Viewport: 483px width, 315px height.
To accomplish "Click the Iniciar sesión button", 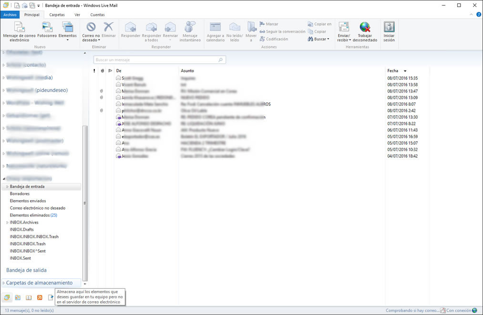I will [x=389, y=32].
